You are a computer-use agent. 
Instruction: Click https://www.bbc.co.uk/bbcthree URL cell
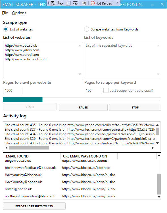86,168
